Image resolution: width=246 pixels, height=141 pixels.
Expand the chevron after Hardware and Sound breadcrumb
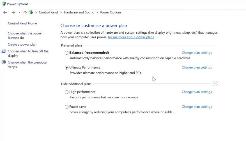[x=97, y=12]
